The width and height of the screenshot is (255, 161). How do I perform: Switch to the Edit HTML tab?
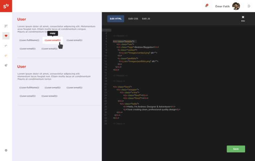coord(116,19)
